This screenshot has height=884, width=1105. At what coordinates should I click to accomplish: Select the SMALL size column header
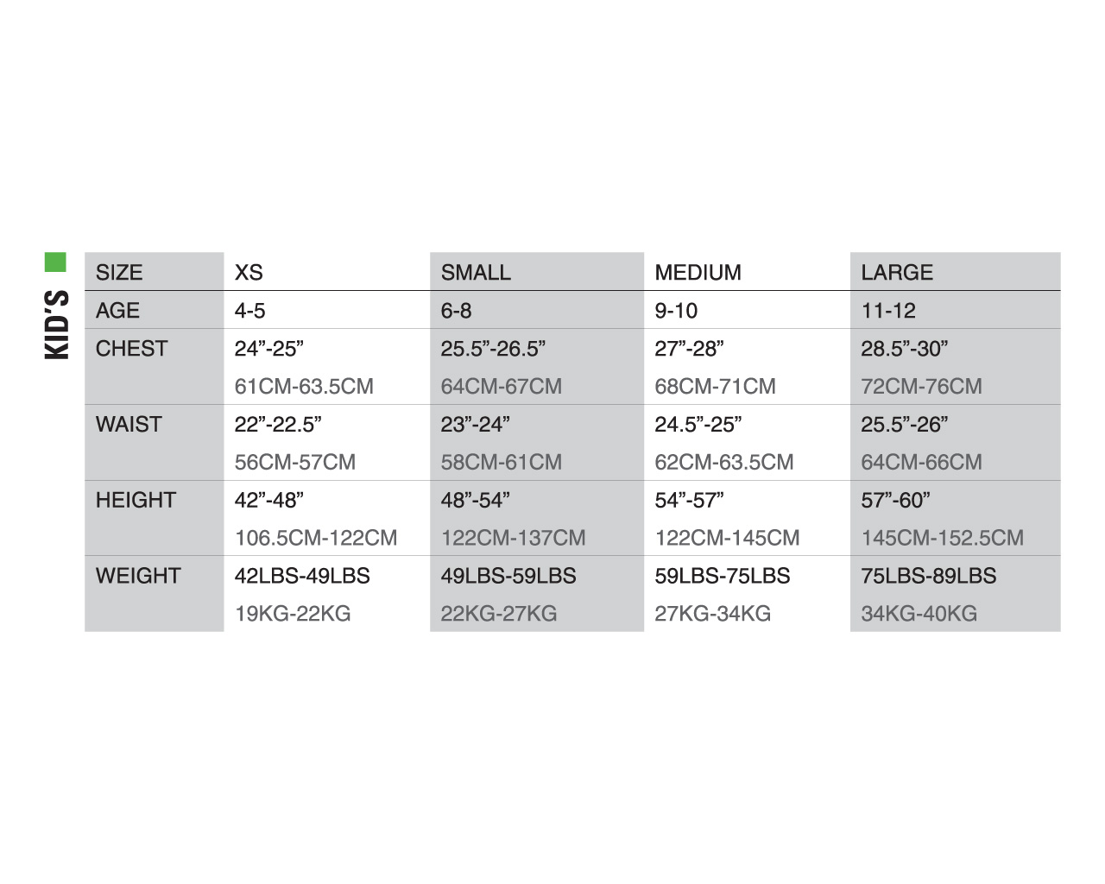tap(476, 272)
